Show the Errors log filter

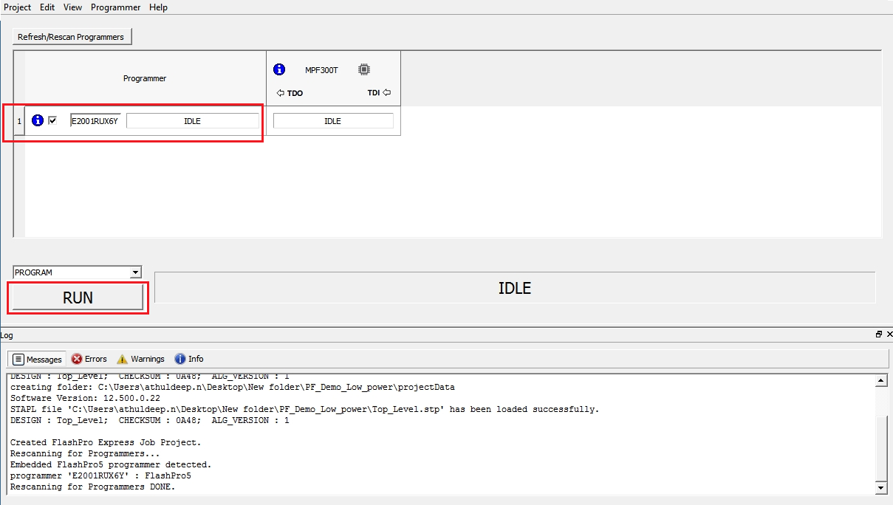pyautogui.click(x=89, y=359)
